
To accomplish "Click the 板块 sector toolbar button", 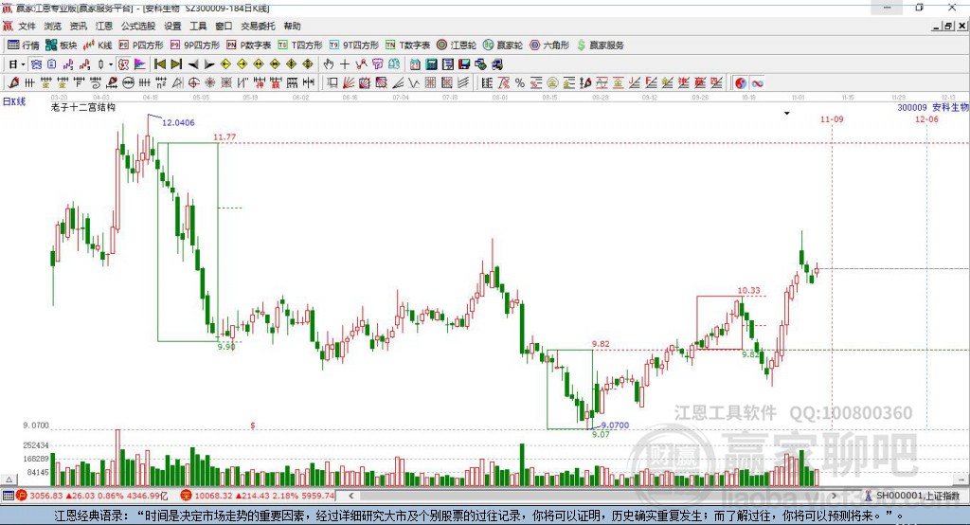I will 62,45.
